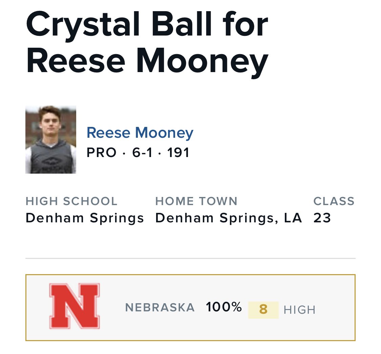Open the Reese Mooney profile link

click(140, 133)
